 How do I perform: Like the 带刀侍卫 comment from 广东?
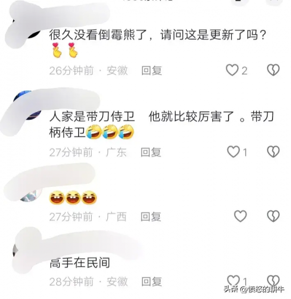coord(233,152)
